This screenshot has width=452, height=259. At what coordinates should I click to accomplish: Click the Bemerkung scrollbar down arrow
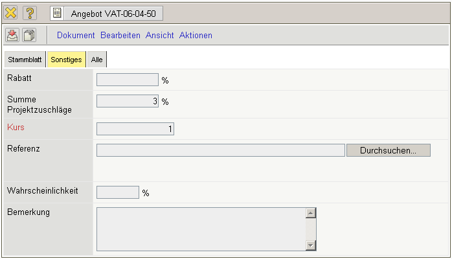coord(311,245)
